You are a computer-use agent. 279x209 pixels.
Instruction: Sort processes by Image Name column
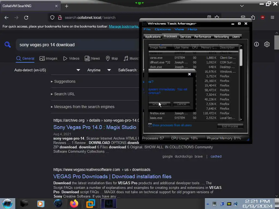(160, 47)
